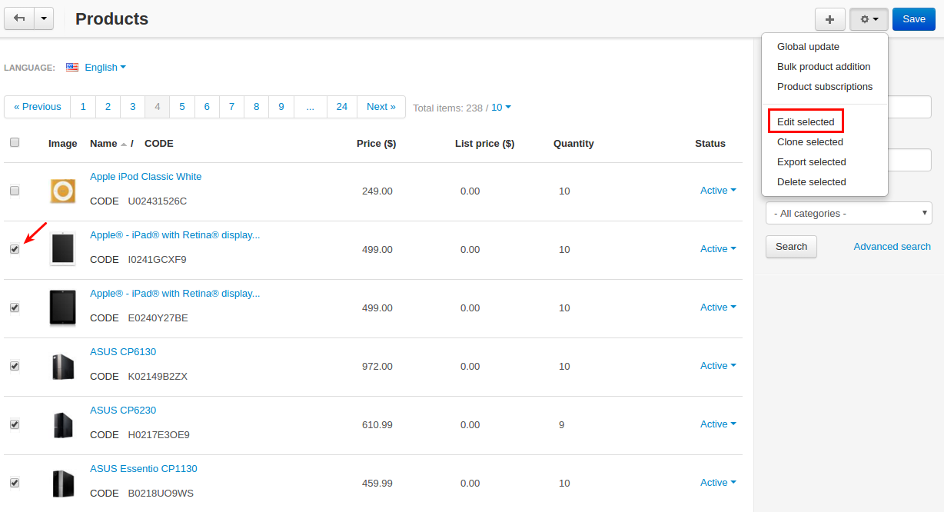944x512 pixels.
Task: Click the ASUS Essentio CP1130 thumbnail
Action: click(x=63, y=484)
